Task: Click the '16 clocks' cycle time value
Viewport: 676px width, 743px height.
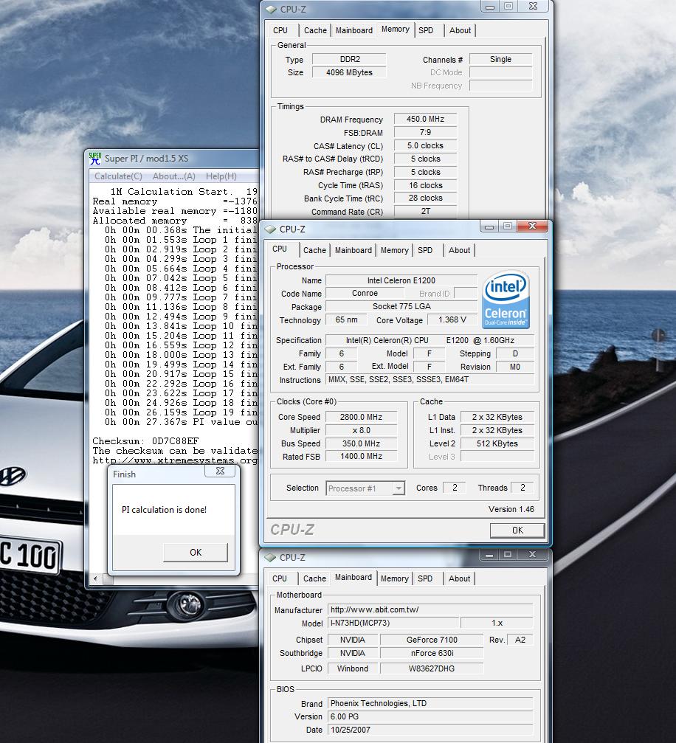Action: [425, 185]
